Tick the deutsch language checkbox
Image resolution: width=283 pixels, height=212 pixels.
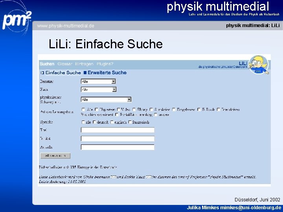point(94,122)
